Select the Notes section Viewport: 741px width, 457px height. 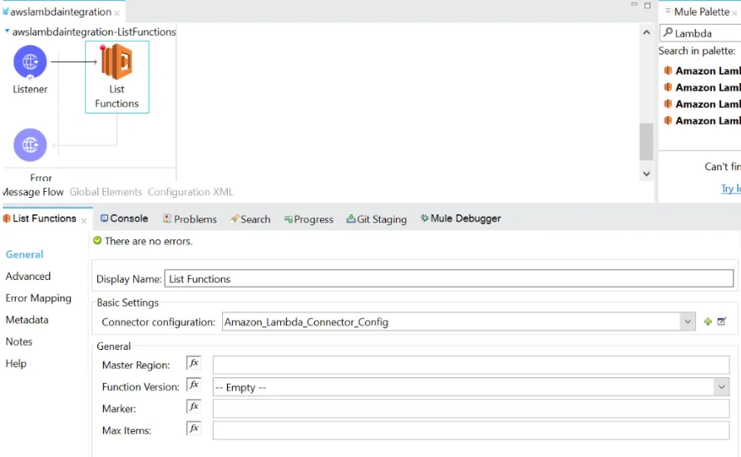[19, 342]
